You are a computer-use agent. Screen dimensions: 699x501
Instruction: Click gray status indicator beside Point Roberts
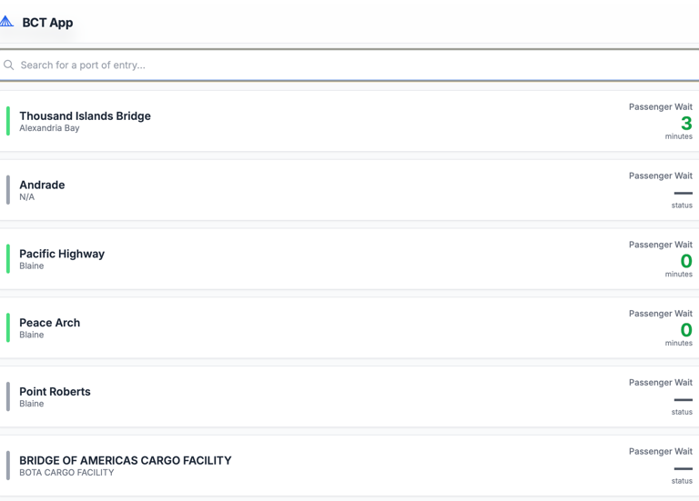click(x=8, y=396)
